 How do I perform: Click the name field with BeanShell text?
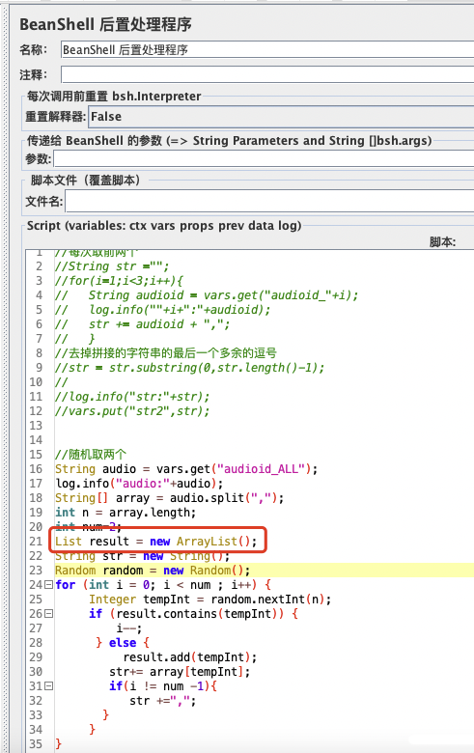267,49
